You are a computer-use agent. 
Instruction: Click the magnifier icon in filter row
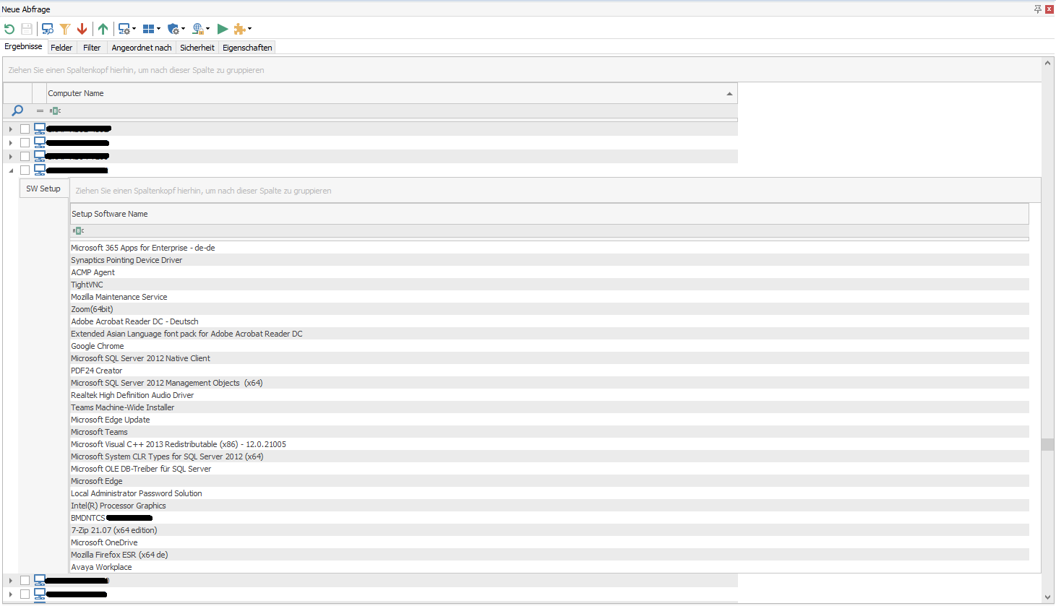tap(17, 111)
